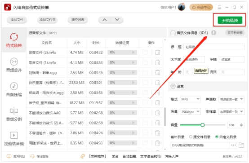The height and width of the screenshot is (163, 249).
Task: Open the 音频合并 sidebar section
Action: click(14, 65)
